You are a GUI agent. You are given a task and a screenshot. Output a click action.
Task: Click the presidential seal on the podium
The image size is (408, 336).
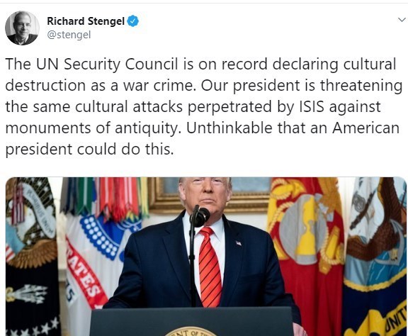pos(191,332)
